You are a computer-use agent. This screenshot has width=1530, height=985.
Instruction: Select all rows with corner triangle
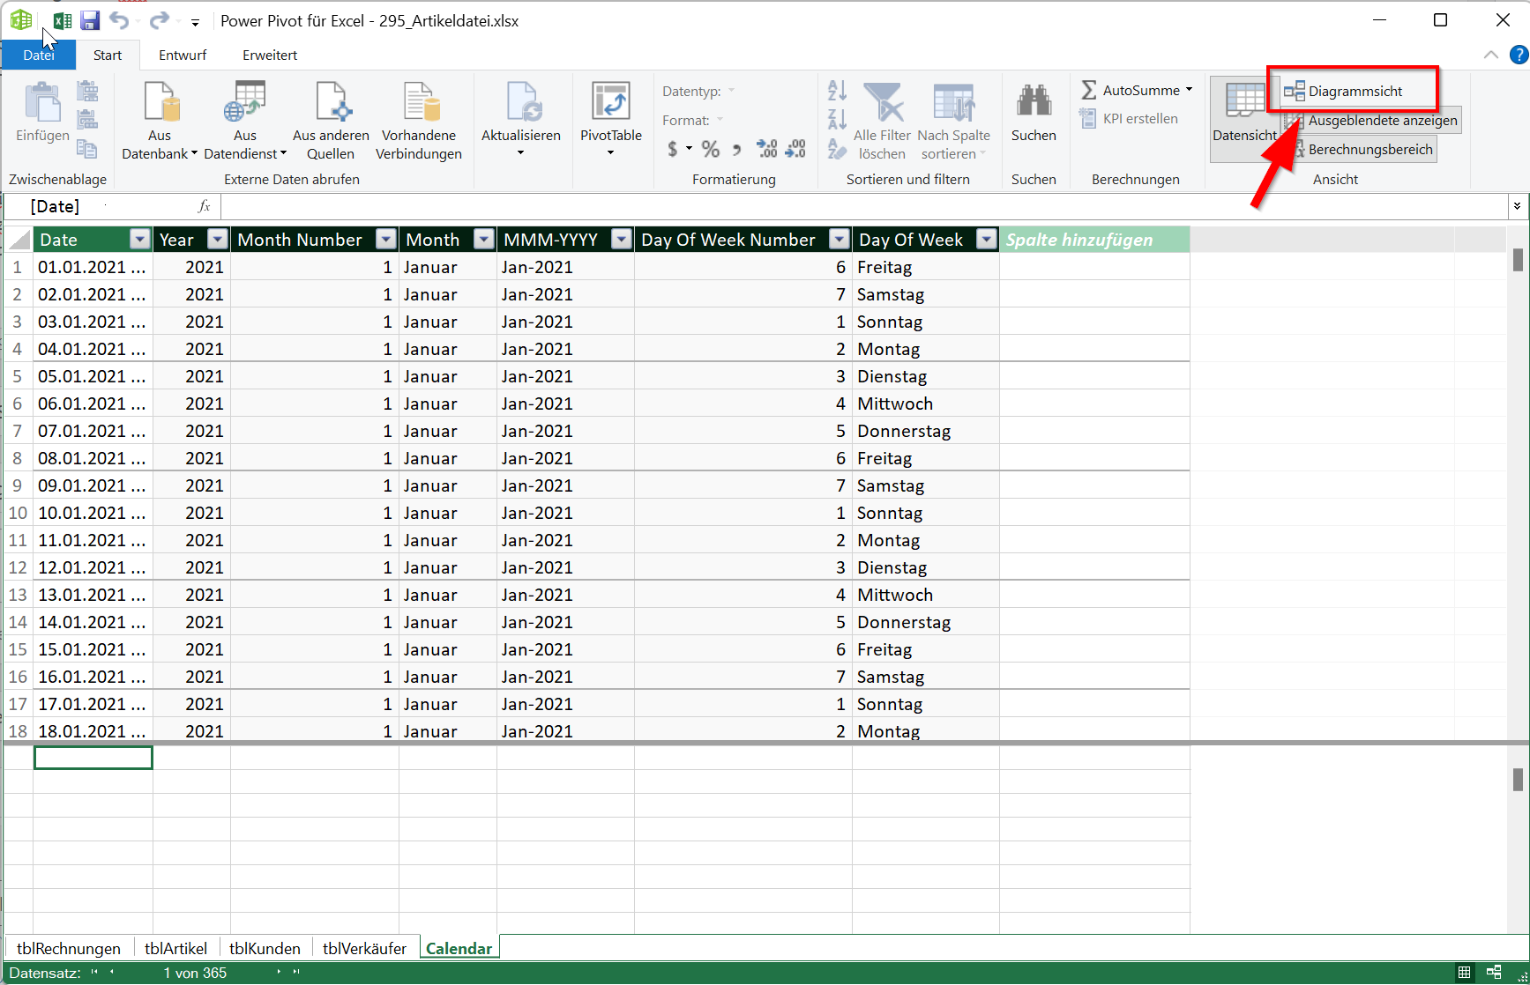tap(19, 240)
